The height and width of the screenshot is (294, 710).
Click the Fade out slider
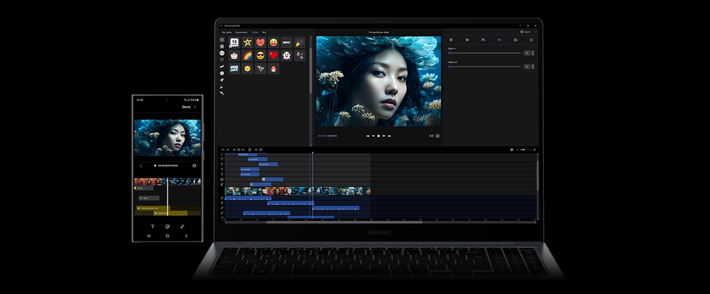484,67
